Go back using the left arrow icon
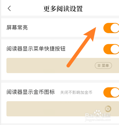This screenshot has height=125, width=119. coord(9,8)
